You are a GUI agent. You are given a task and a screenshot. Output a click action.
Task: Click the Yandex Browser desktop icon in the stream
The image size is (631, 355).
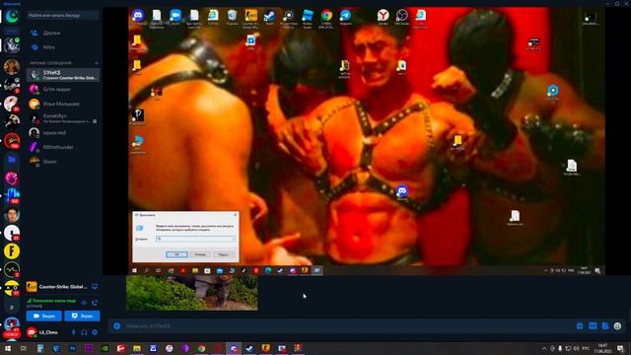pyautogui.click(x=384, y=17)
